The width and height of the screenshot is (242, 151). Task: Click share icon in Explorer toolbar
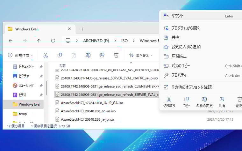click(x=102, y=55)
